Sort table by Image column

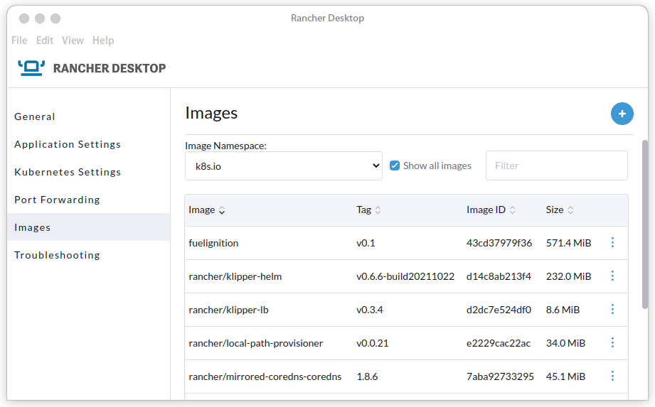click(x=207, y=210)
